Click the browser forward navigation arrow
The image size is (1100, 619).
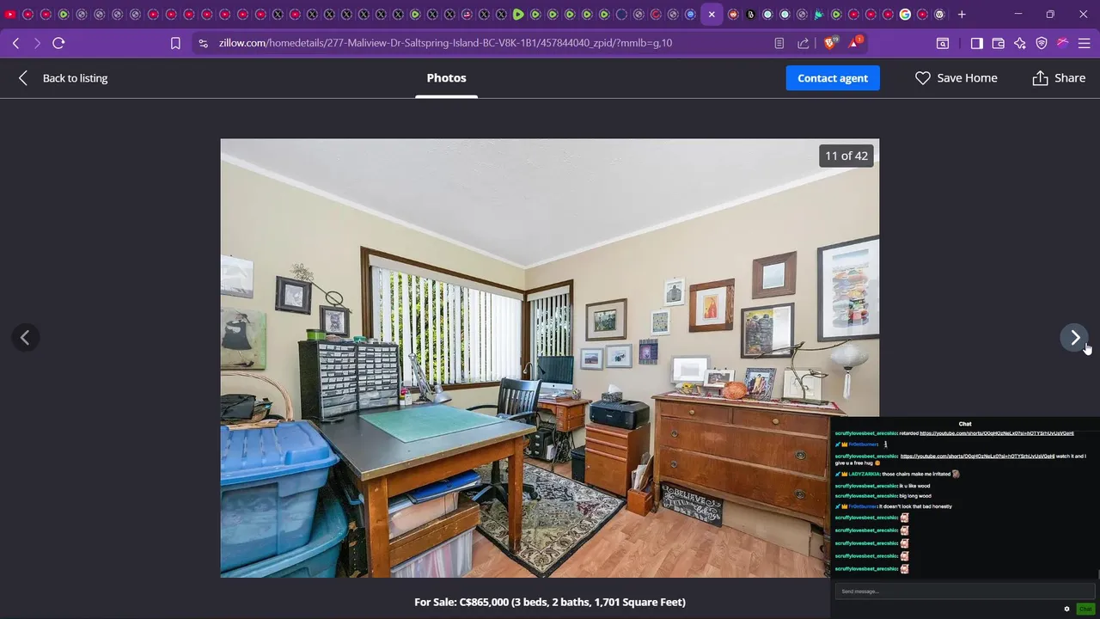(37, 43)
